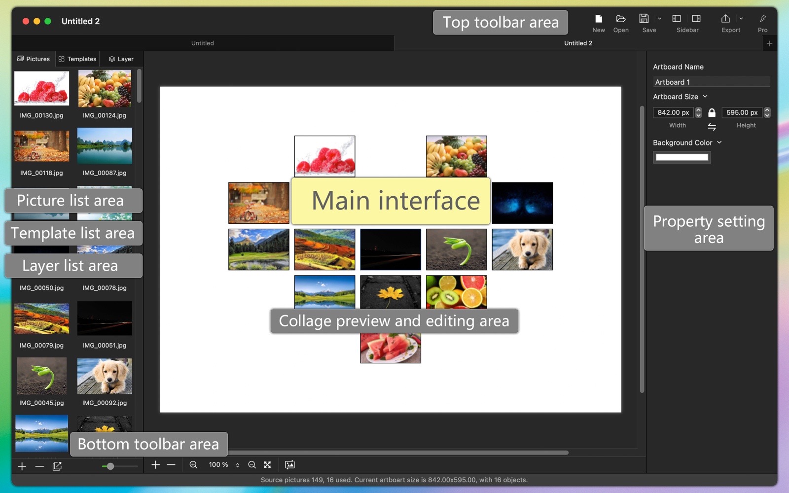Toggle the aspect ratio lock
This screenshot has width=789, height=493.
[712, 113]
